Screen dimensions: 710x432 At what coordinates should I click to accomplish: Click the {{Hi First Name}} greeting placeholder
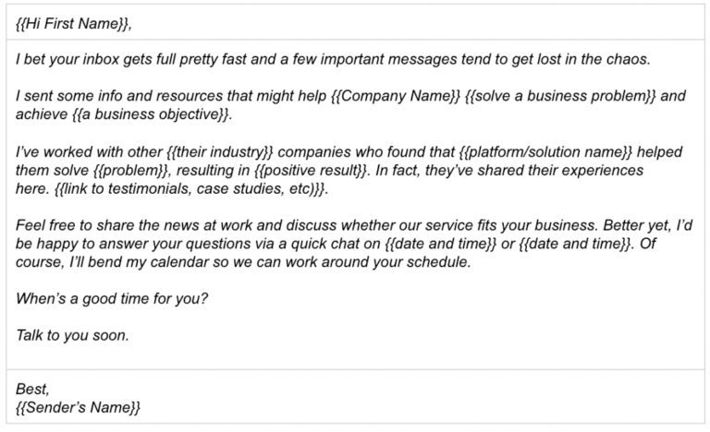(72, 23)
